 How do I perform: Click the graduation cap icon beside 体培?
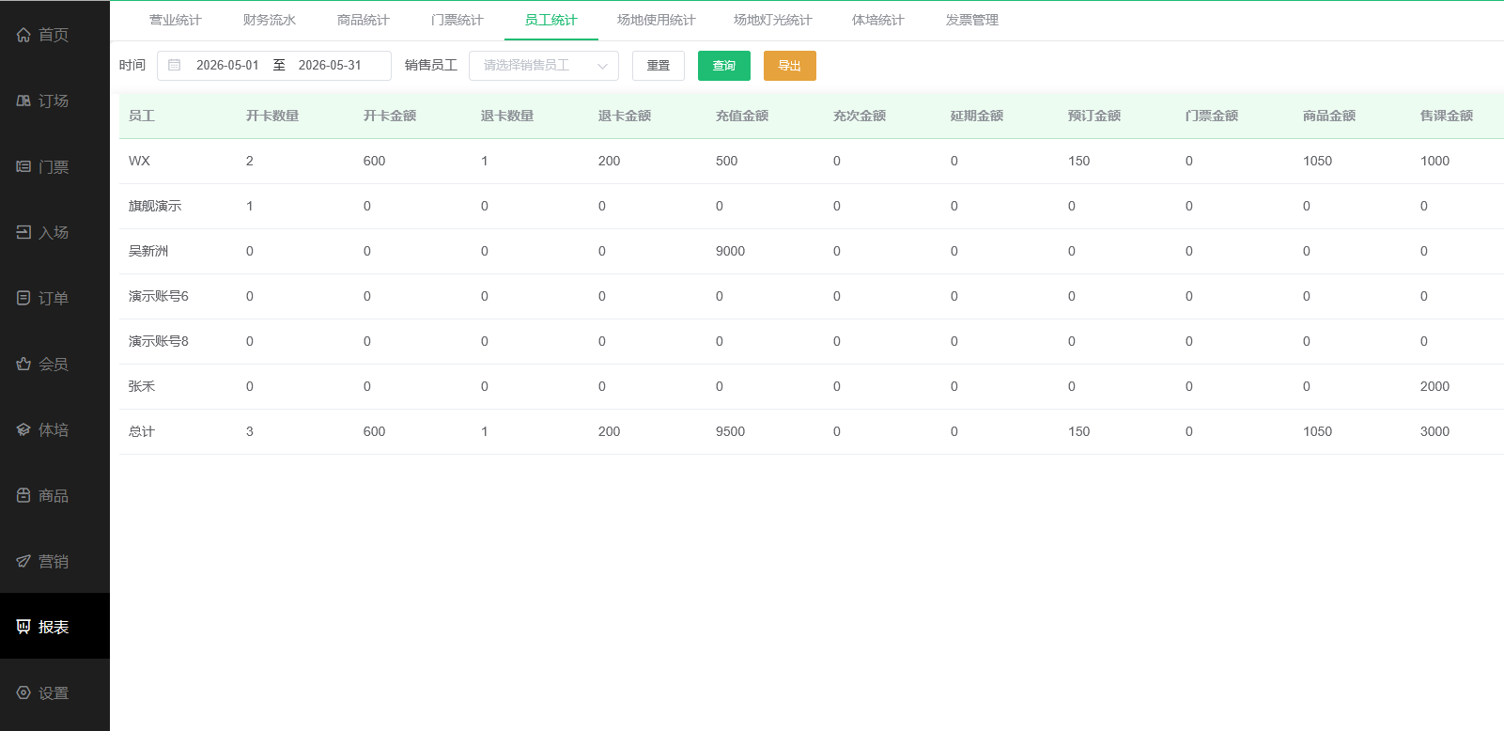click(23, 429)
